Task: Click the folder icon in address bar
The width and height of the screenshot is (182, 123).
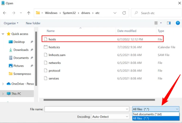Action: point(38,13)
